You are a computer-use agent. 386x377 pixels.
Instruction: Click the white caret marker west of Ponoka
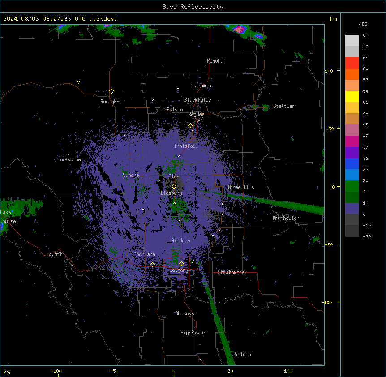click(x=163, y=66)
